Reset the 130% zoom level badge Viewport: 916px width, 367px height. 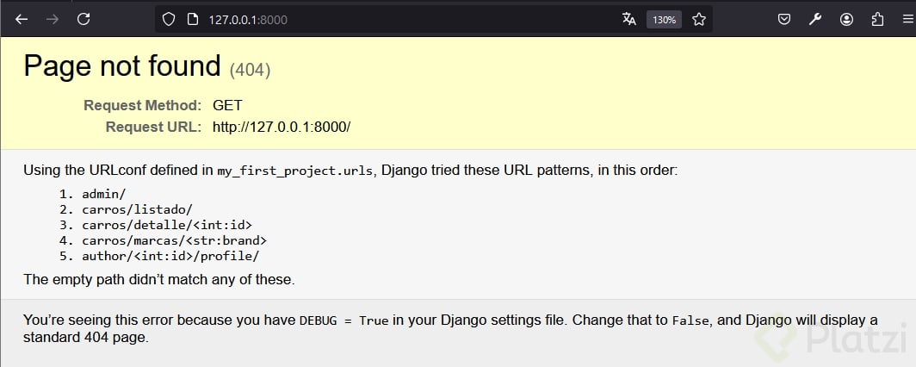tap(664, 19)
